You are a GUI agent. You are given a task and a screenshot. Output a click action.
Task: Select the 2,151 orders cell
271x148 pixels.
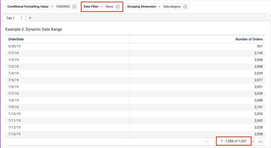pos(258,107)
